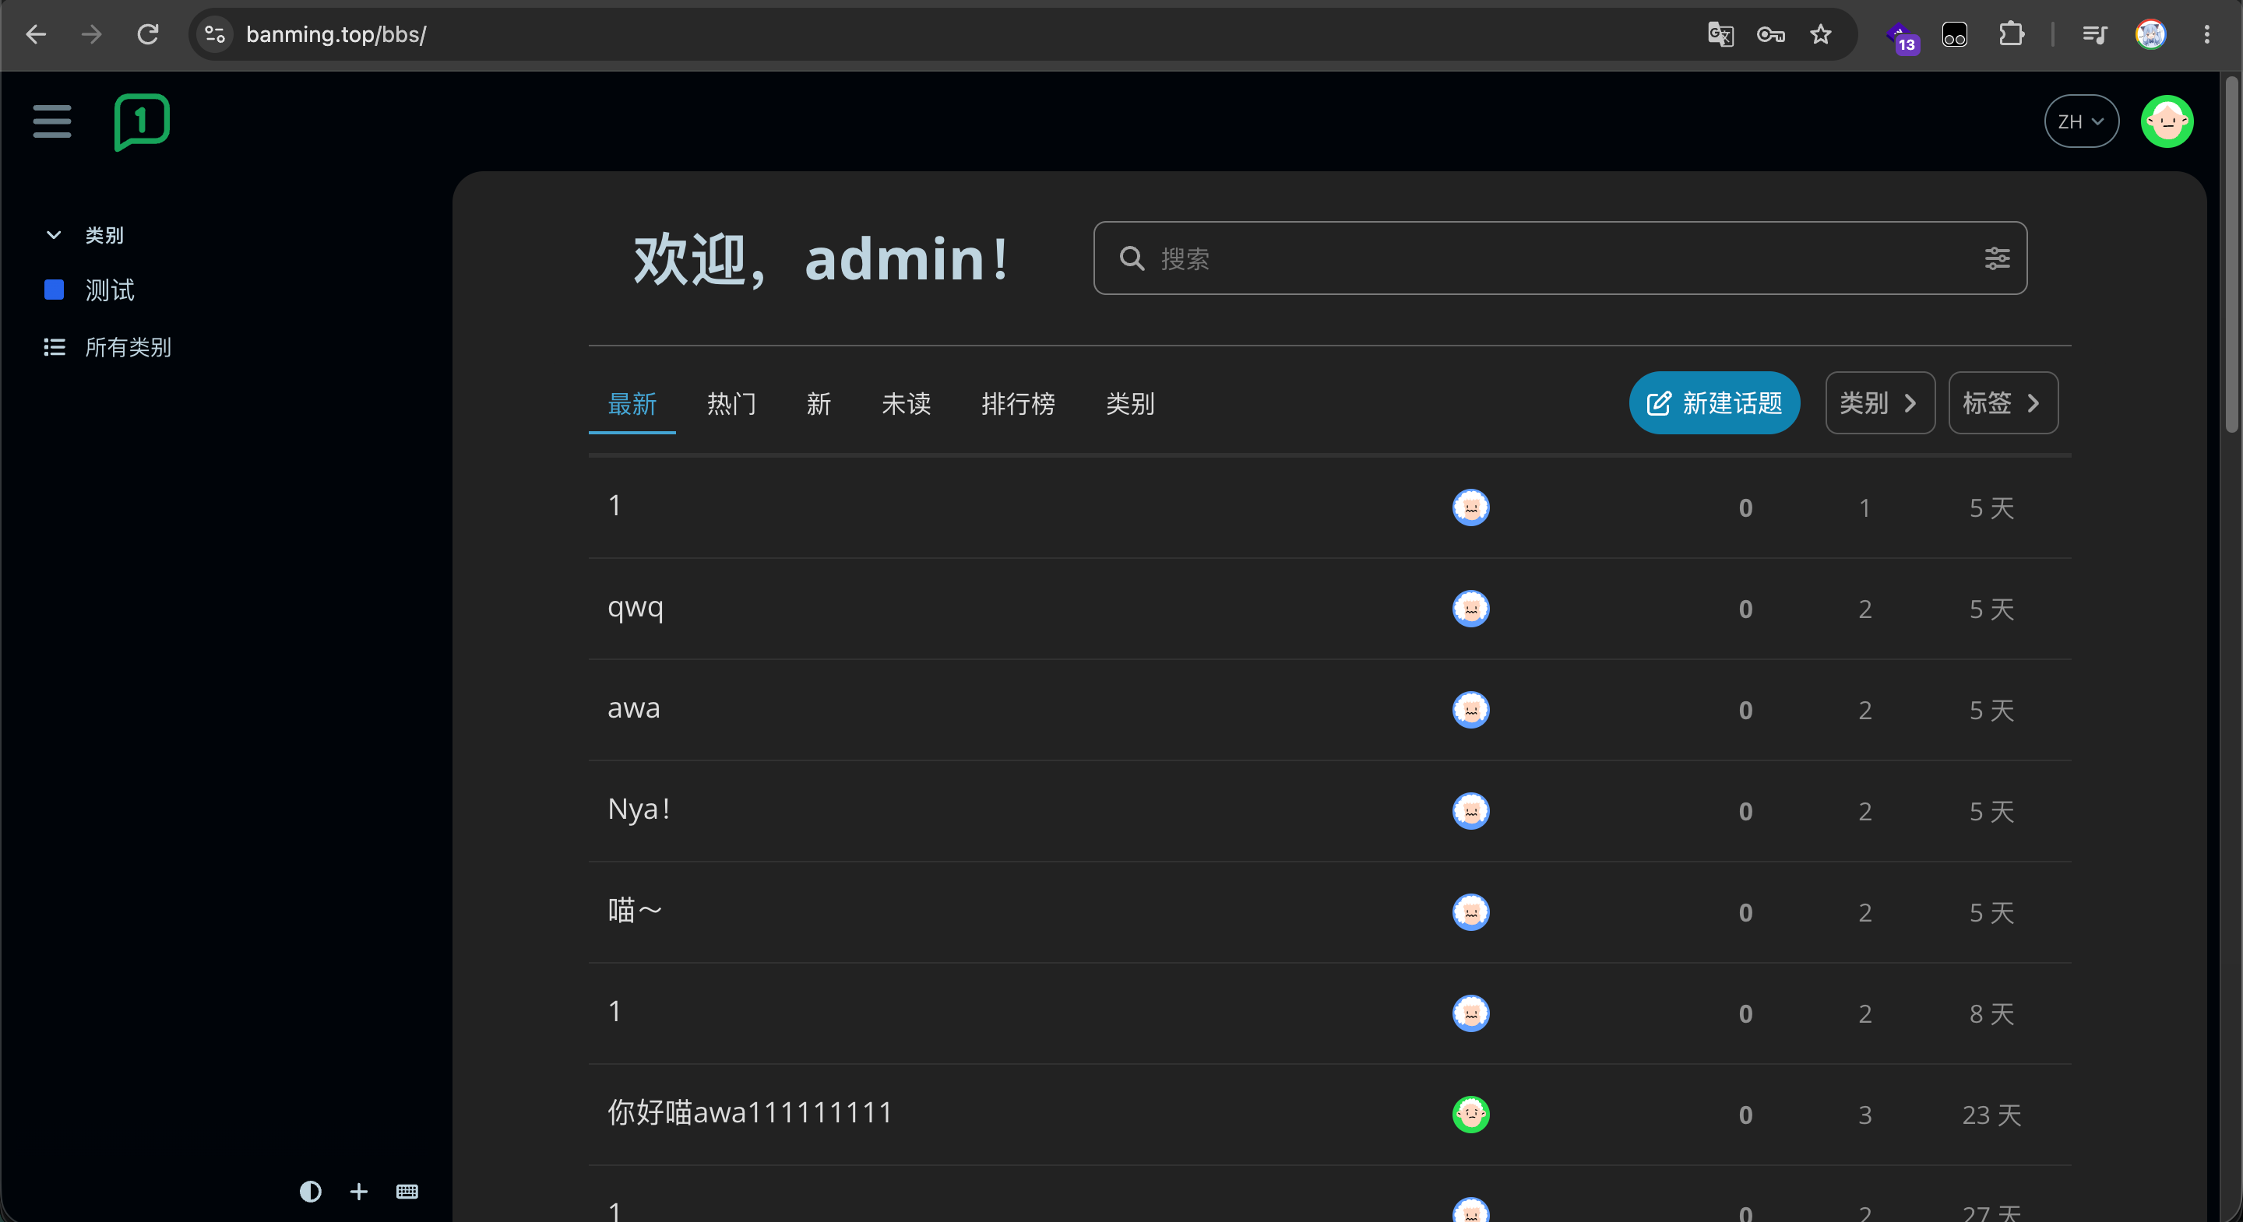Click the green poster avatar in 你好喵 row
The height and width of the screenshot is (1222, 2243).
click(x=1470, y=1114)
